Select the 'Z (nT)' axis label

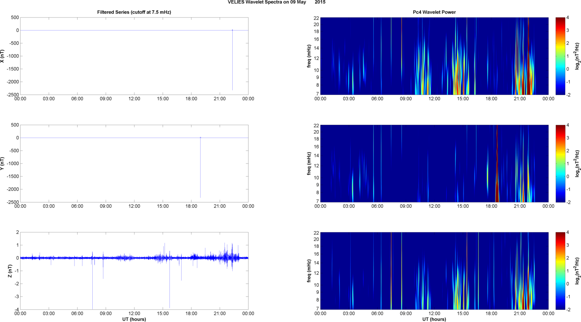10,271
